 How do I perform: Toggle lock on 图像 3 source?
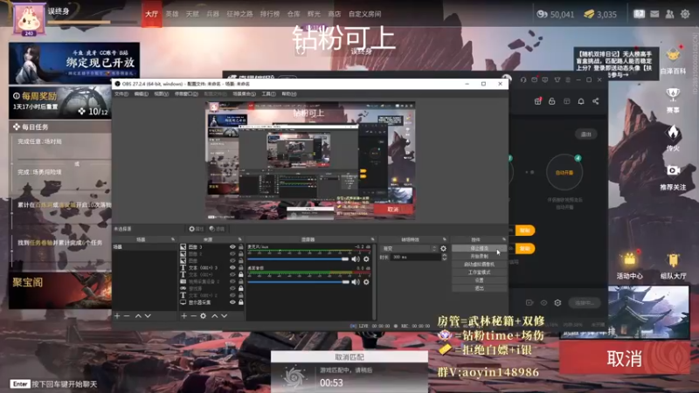(241, 246)
